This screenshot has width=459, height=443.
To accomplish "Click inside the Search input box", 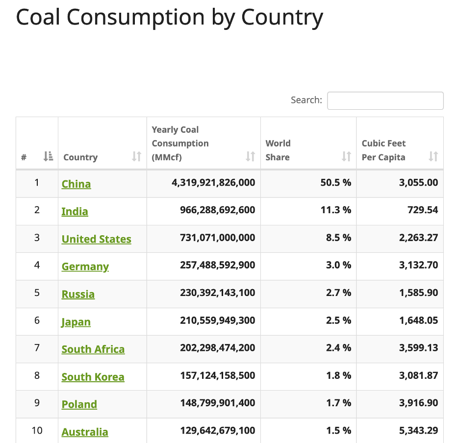I will [x=385, y=100].
